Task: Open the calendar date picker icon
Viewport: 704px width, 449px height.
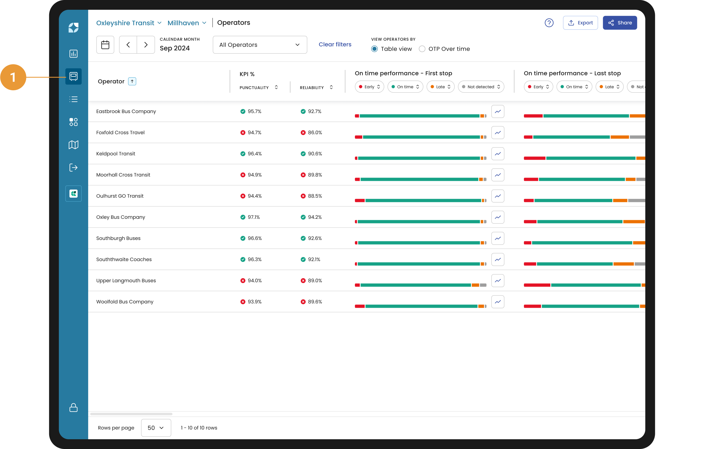Action: [x=105, y=45]
